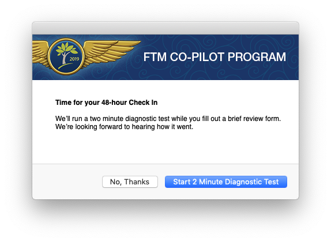Image resolution: width=331 pixels, height=242 pixels.
Task: Click the blue swirl-patterned banner background
Action: click(x=211, y=71)
